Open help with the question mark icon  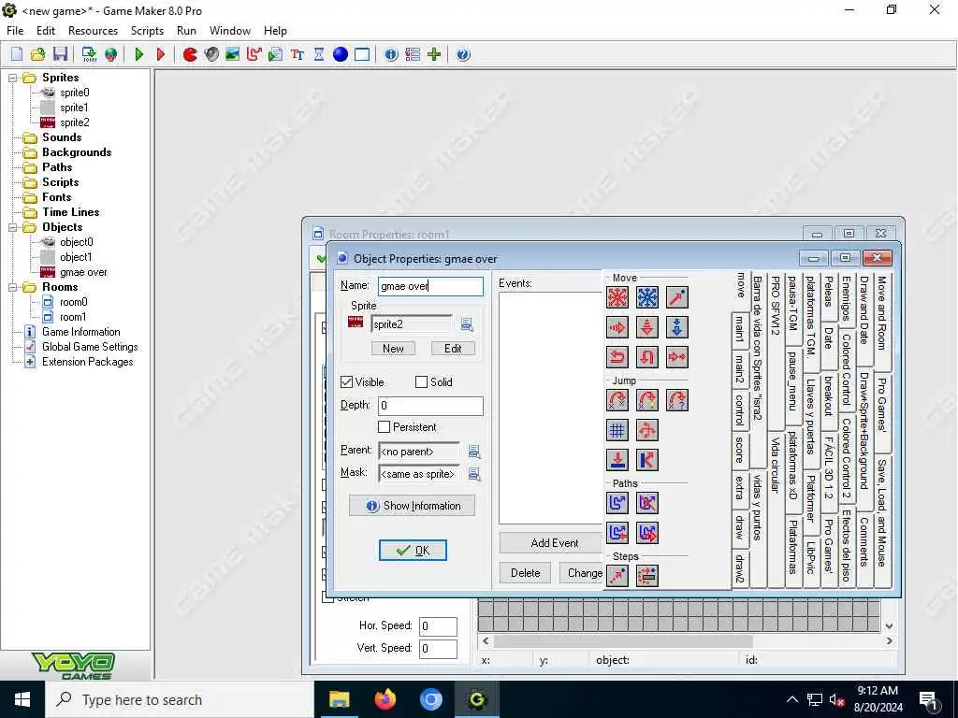pyautogui.click(x=463, y=54)
